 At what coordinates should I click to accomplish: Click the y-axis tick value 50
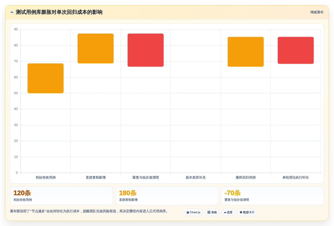tap(16, 93)
